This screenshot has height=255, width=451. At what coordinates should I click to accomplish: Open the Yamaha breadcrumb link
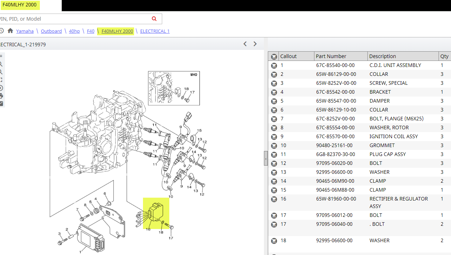coord(25,31)
